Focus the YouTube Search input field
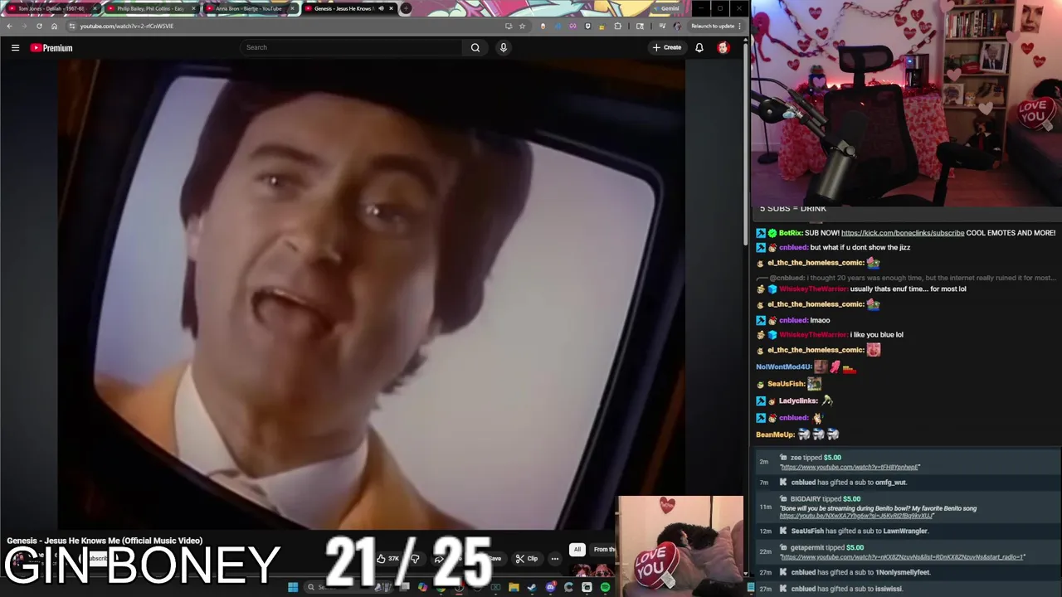This screenshot has height=597, width=1062. [x=351, y=47]
